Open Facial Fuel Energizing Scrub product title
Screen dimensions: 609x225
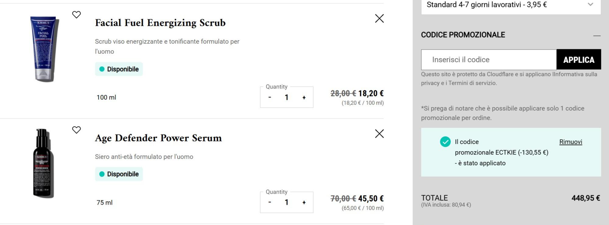(x=160, y=23)
